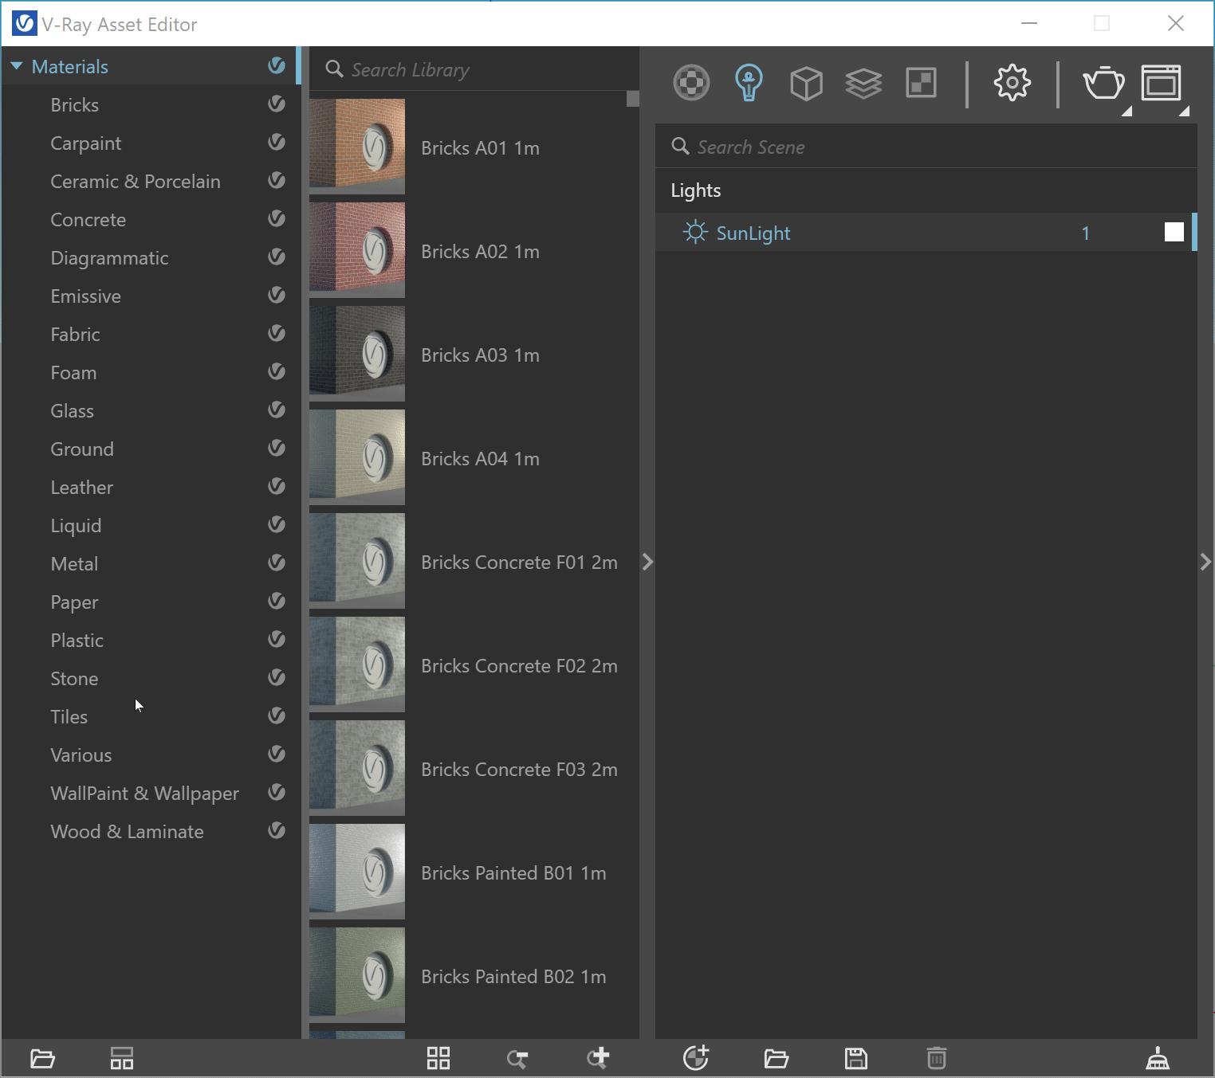Click into the Search Scene field
This screenshot has width=1215, height=1078.
926,147
